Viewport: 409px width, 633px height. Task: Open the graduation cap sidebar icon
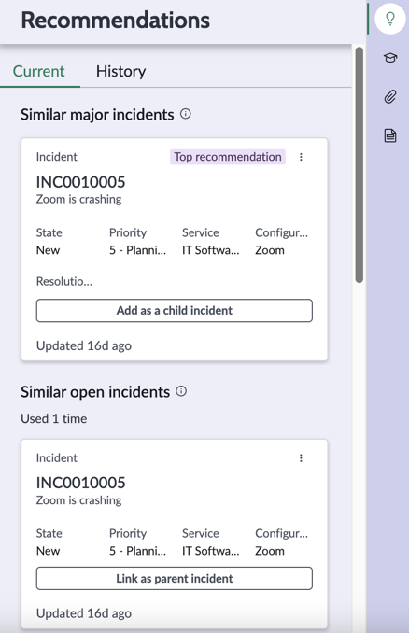390,58
